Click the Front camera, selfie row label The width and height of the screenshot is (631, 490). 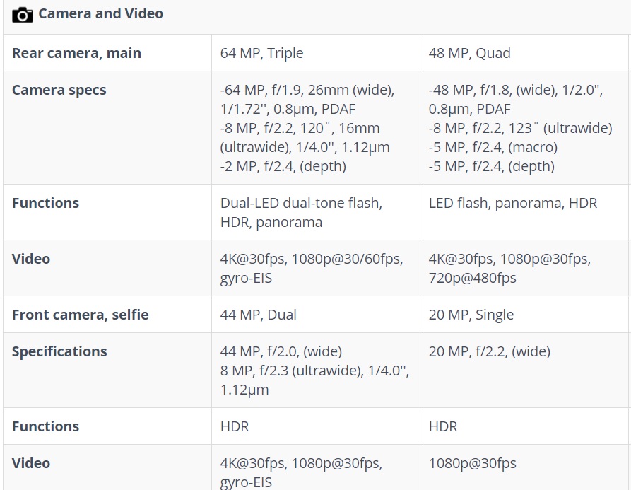pyautogui.click(x=80, y=315)
